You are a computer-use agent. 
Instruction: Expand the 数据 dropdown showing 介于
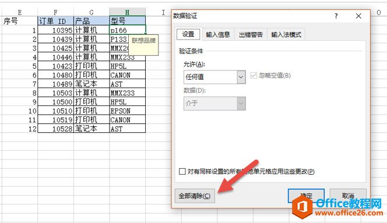tap(214, 104)
